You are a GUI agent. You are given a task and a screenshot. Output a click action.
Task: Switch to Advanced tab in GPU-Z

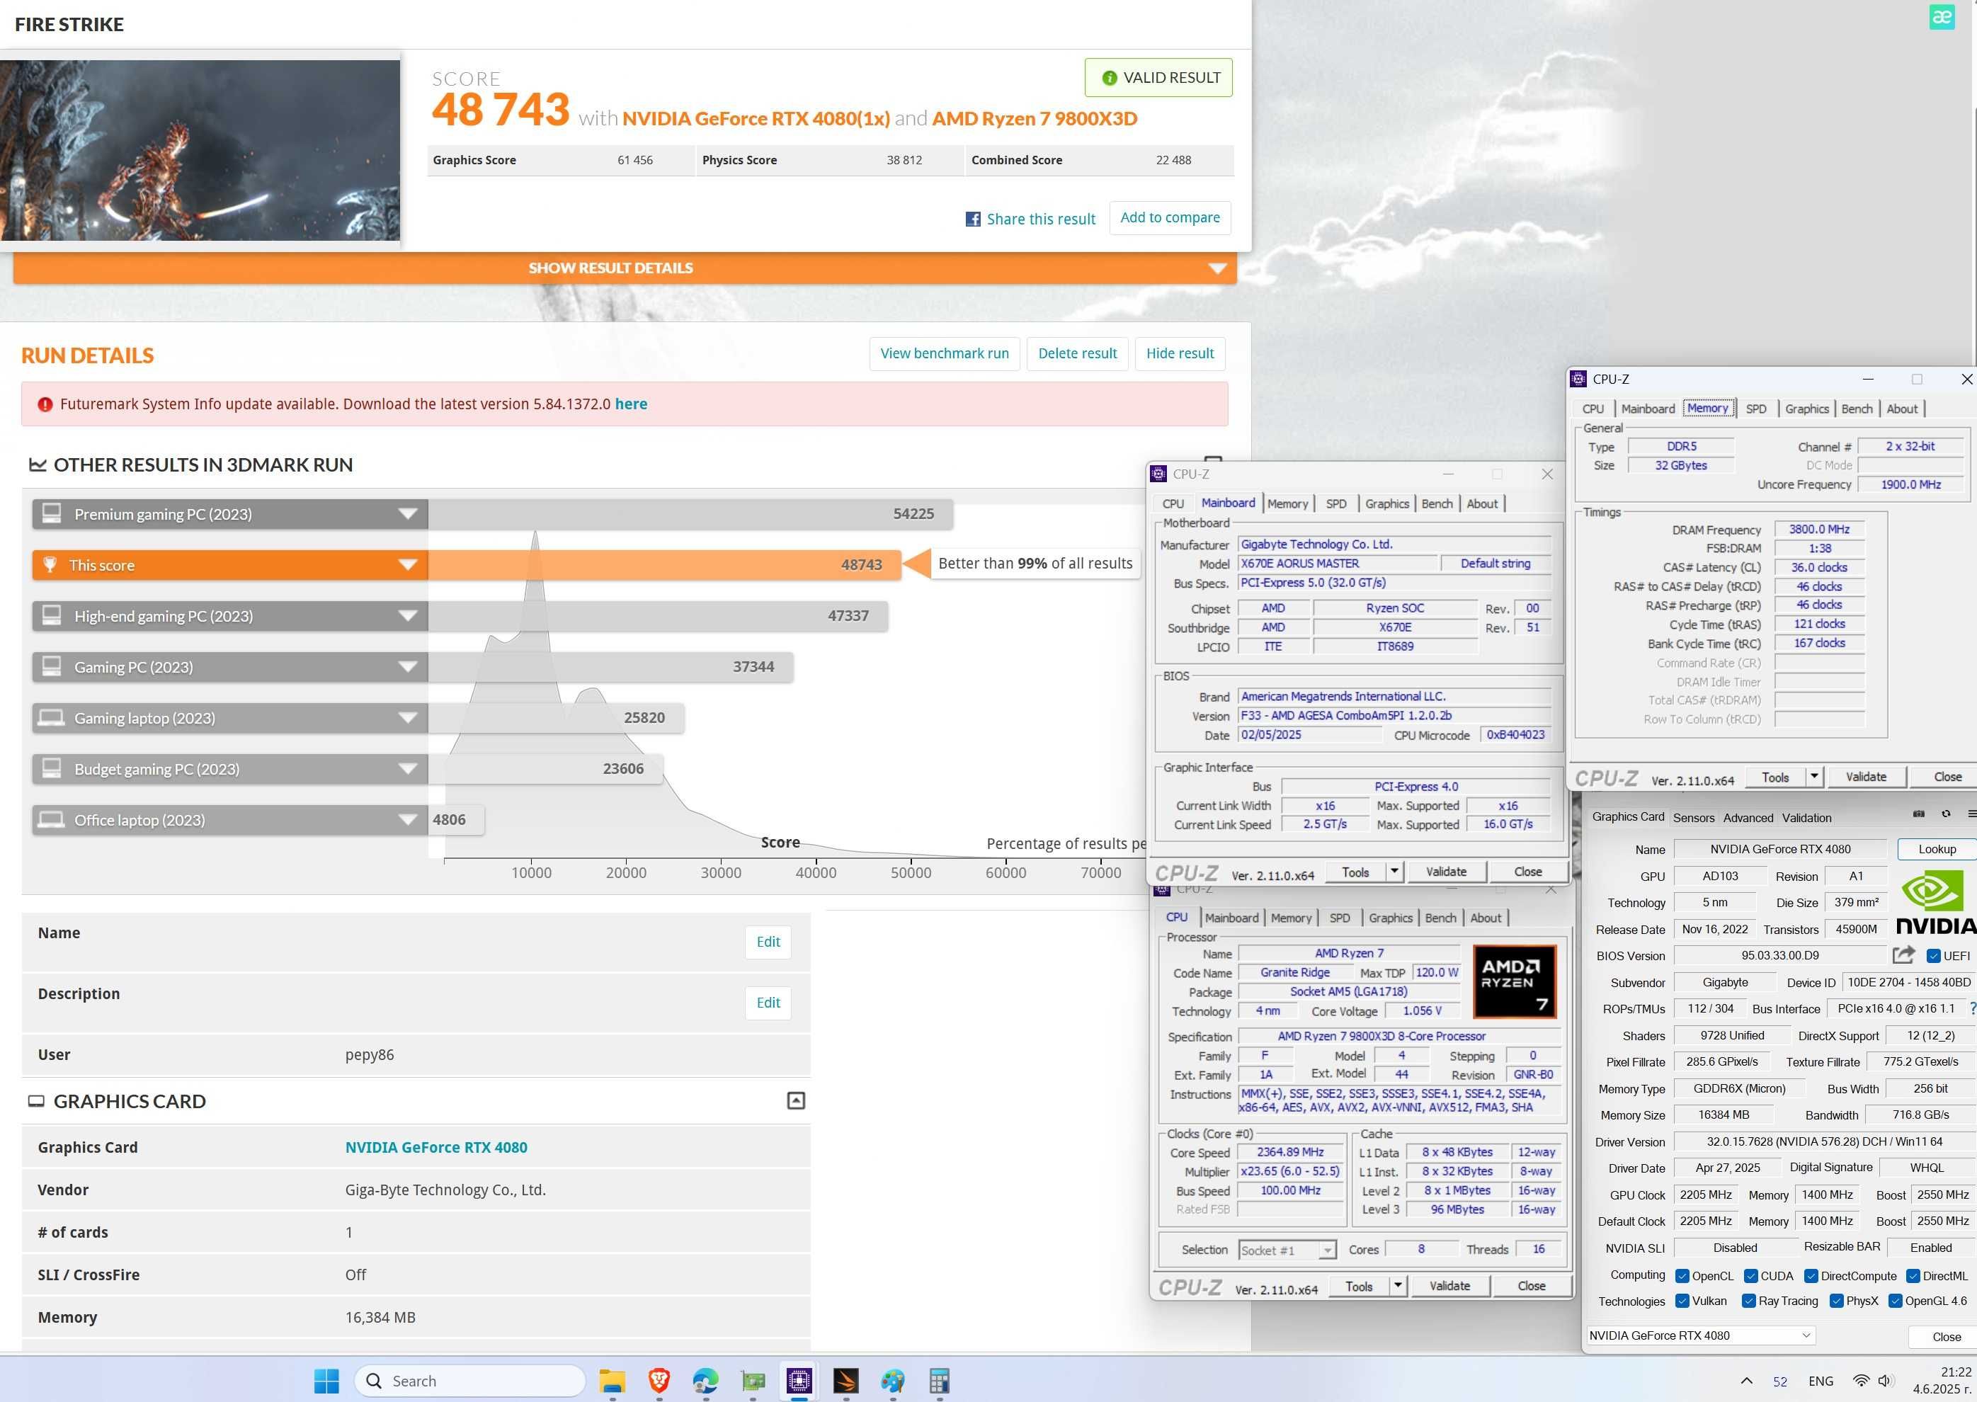[x=1748, y=818]
